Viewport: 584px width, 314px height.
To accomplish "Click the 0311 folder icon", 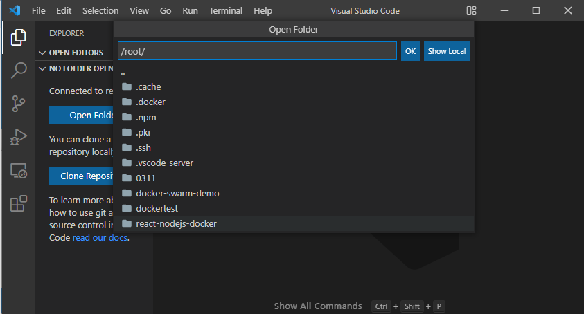I will (127, 178).
